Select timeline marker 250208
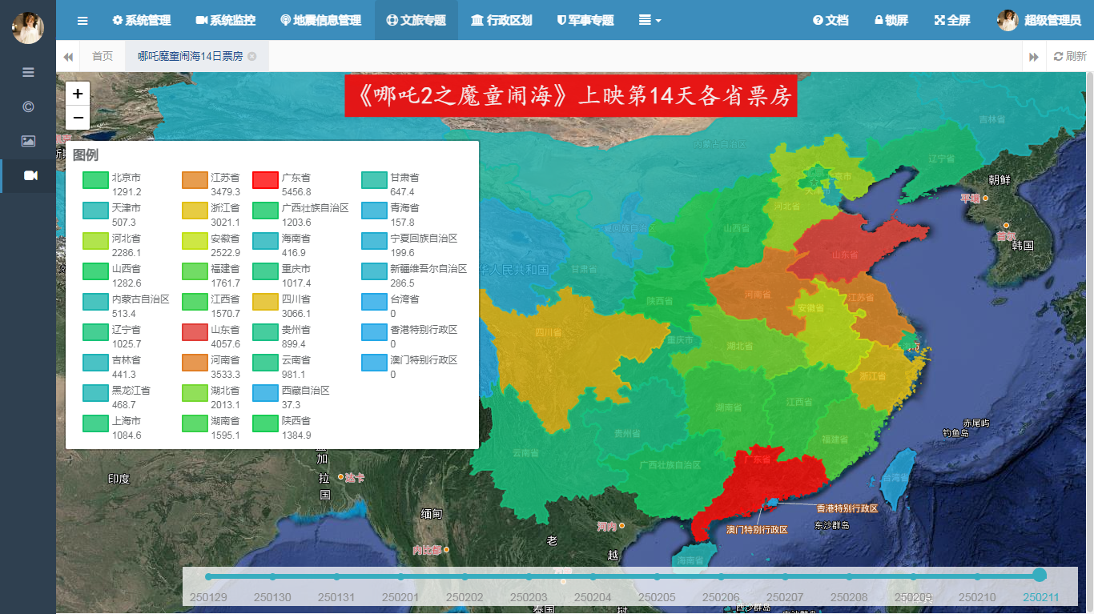 [x=849, y=576]
